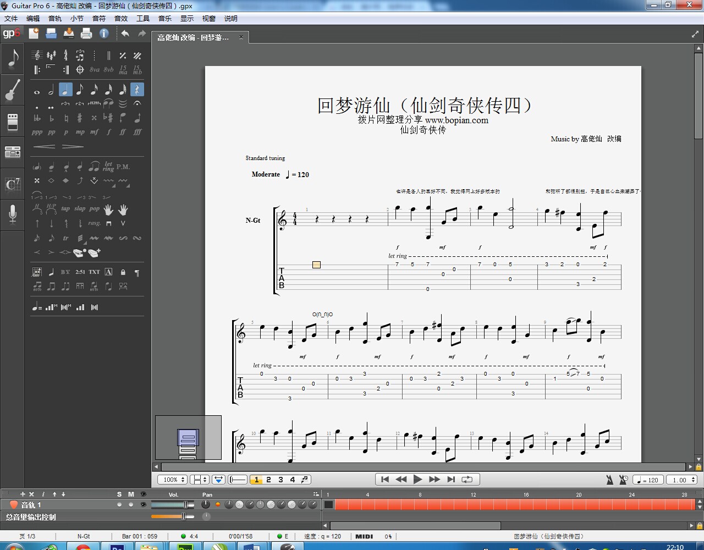This screenshot has height=550, width=704.
Task: Delete track with X button
Action: 31,494
